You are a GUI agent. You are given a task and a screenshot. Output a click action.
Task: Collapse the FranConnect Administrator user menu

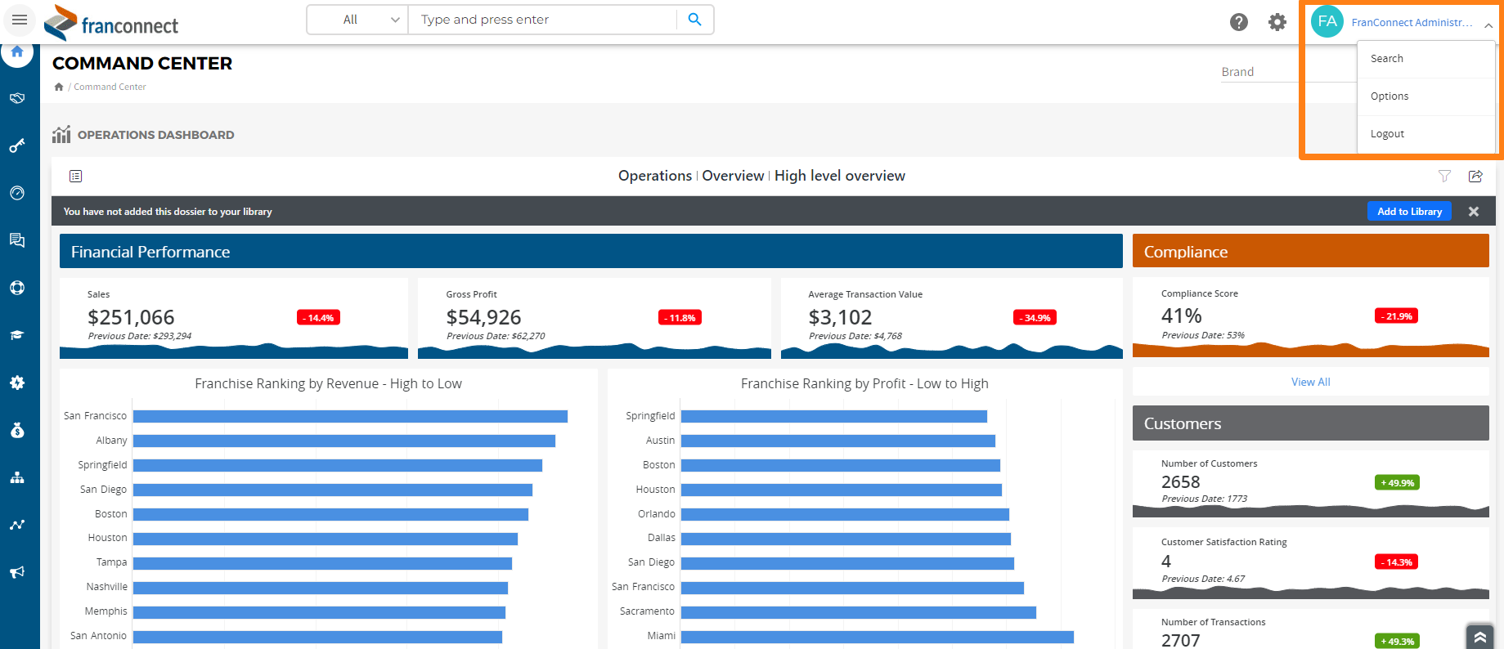[x=1488, y=25]
